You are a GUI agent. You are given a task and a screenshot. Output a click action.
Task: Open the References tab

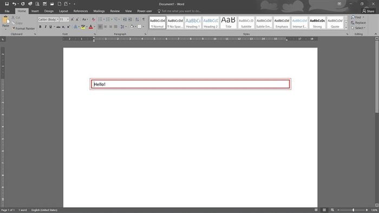pyautogui.click(x=81, y=11)
